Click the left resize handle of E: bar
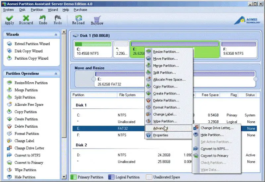The image size is (265, 182). click(x=93, y=79)
